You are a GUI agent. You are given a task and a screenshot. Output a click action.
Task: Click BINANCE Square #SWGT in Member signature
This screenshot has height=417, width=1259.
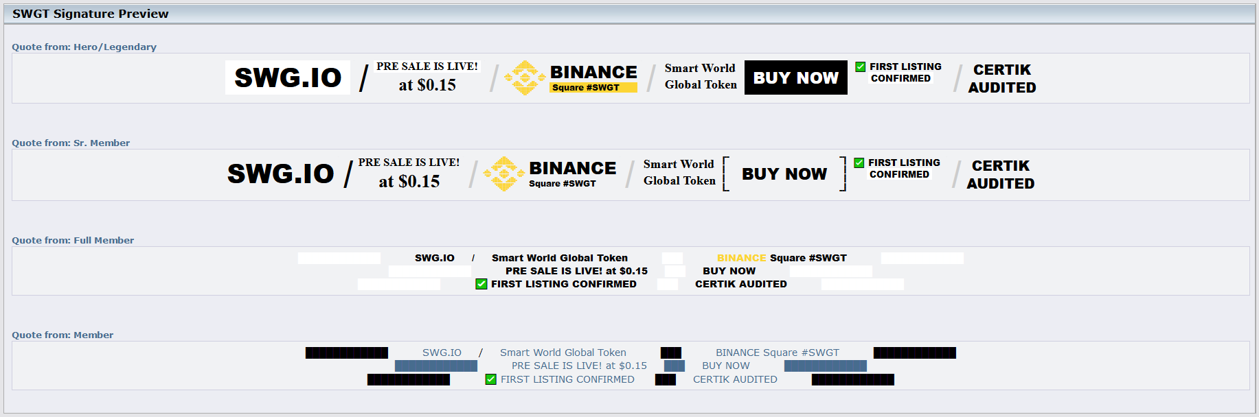pyautogui.click(x=778, y=353)
